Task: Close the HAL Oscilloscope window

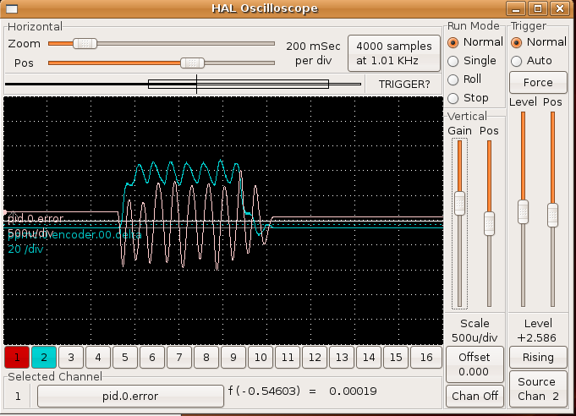Action: pyautogui.click(x=560, y=8)
